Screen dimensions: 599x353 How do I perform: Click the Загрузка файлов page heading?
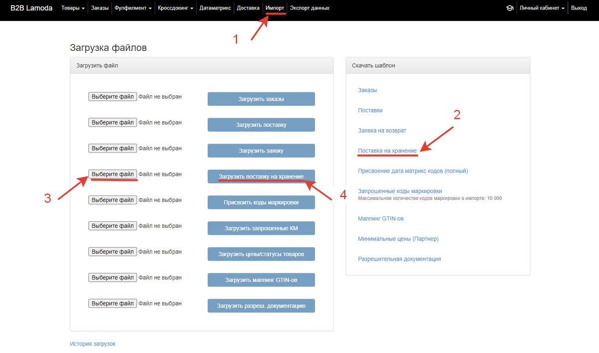108,48
